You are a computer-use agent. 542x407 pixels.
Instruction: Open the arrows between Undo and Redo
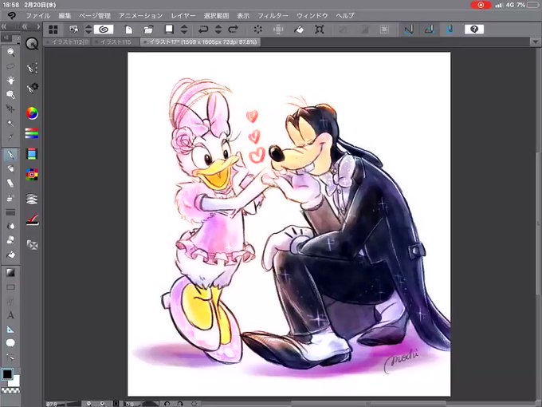218,30
